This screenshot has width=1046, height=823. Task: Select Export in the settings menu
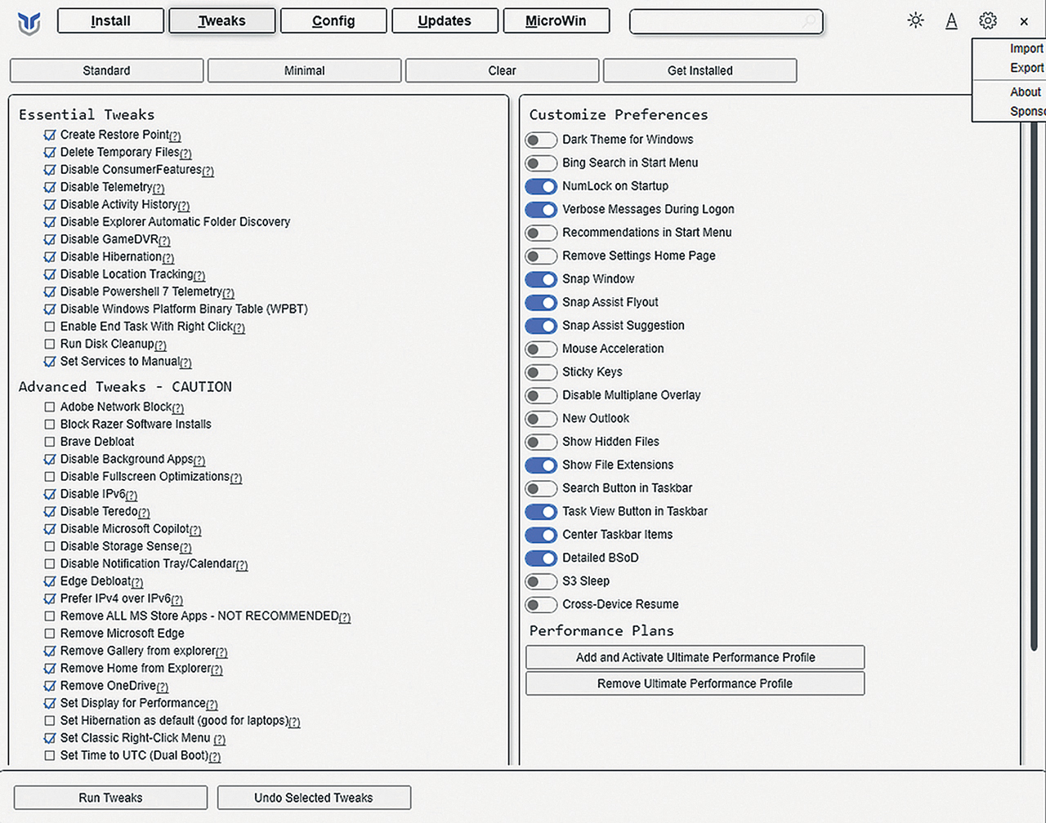pyautogui.click(x=1026, y=68)
